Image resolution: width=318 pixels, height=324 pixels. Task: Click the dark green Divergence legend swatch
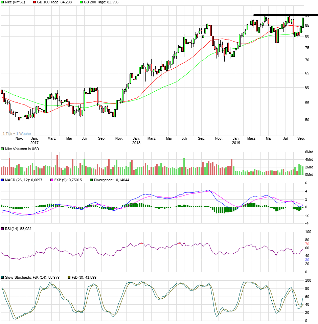pos(91,180)
